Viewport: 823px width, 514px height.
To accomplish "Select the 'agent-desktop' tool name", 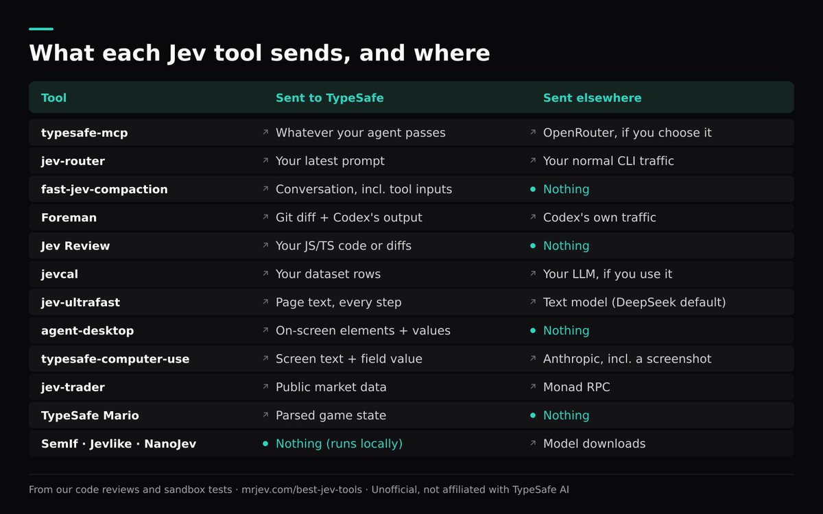I will [x=88, y=330].
